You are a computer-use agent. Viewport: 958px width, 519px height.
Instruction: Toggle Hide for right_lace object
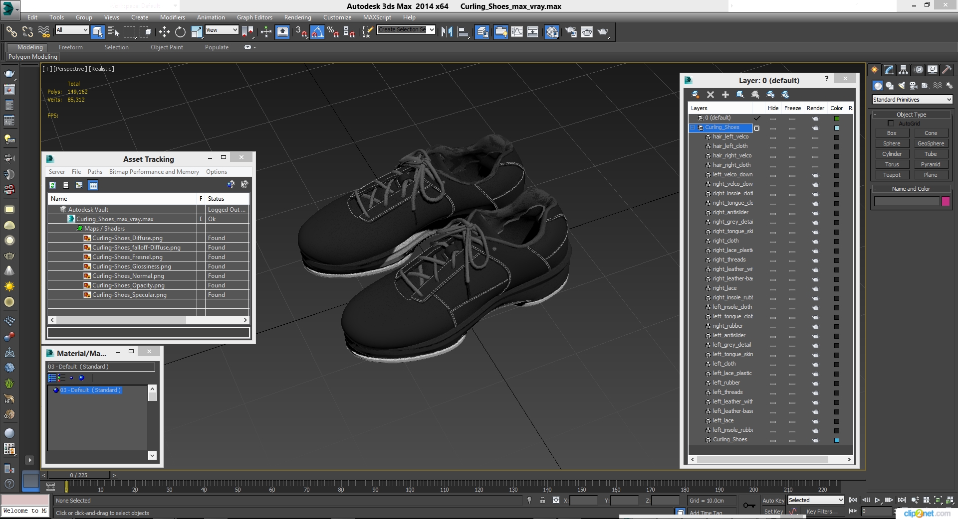coord(773,289)
